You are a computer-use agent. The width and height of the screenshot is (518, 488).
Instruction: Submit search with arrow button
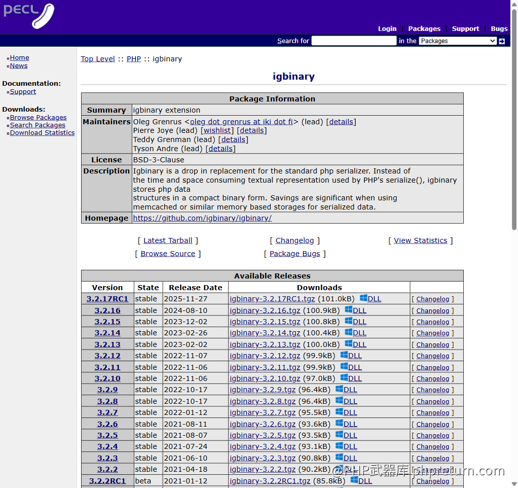click(502, 41)
